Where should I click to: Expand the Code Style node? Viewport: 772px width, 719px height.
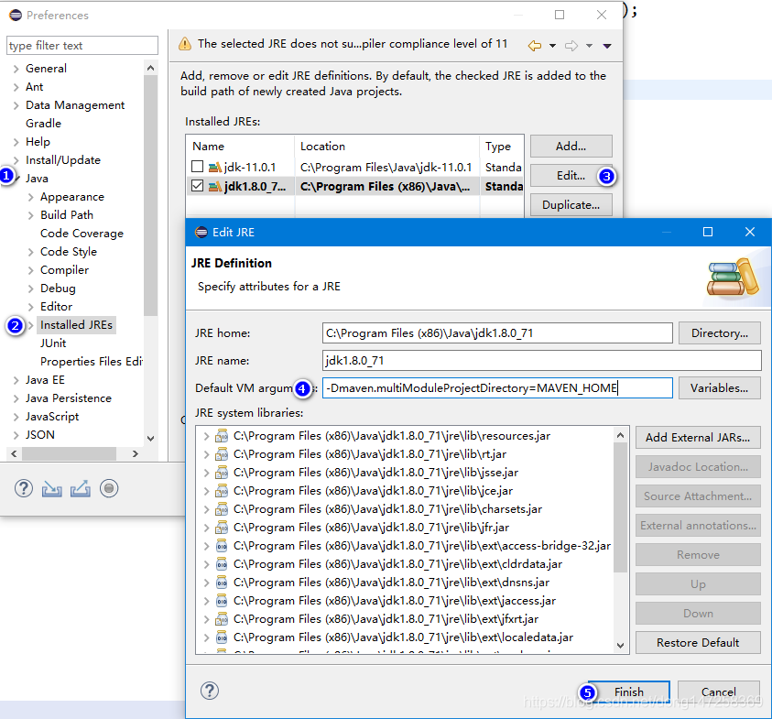point(30,252)
